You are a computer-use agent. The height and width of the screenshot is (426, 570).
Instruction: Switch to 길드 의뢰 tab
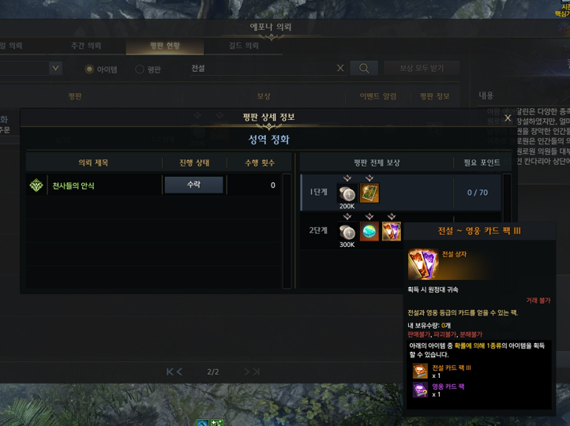pyautogui.click(x=244, y=46)
